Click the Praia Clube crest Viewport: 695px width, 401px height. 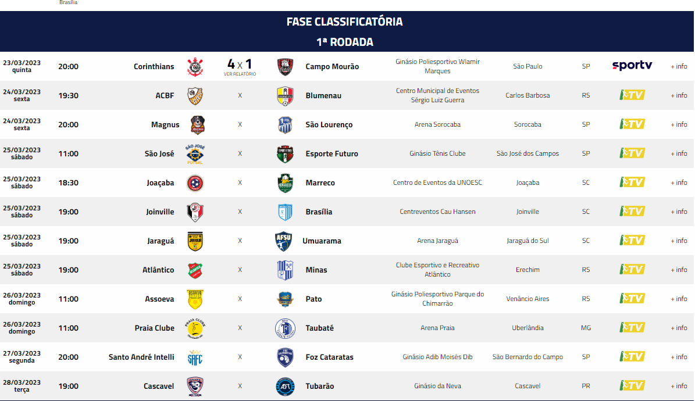pos(195,328)
